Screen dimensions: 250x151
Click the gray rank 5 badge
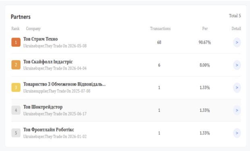click(x=16, y=133)
